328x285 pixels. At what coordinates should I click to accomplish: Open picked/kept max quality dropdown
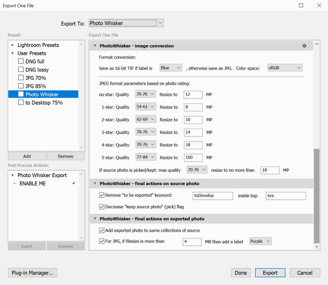(x=197, y=170)
